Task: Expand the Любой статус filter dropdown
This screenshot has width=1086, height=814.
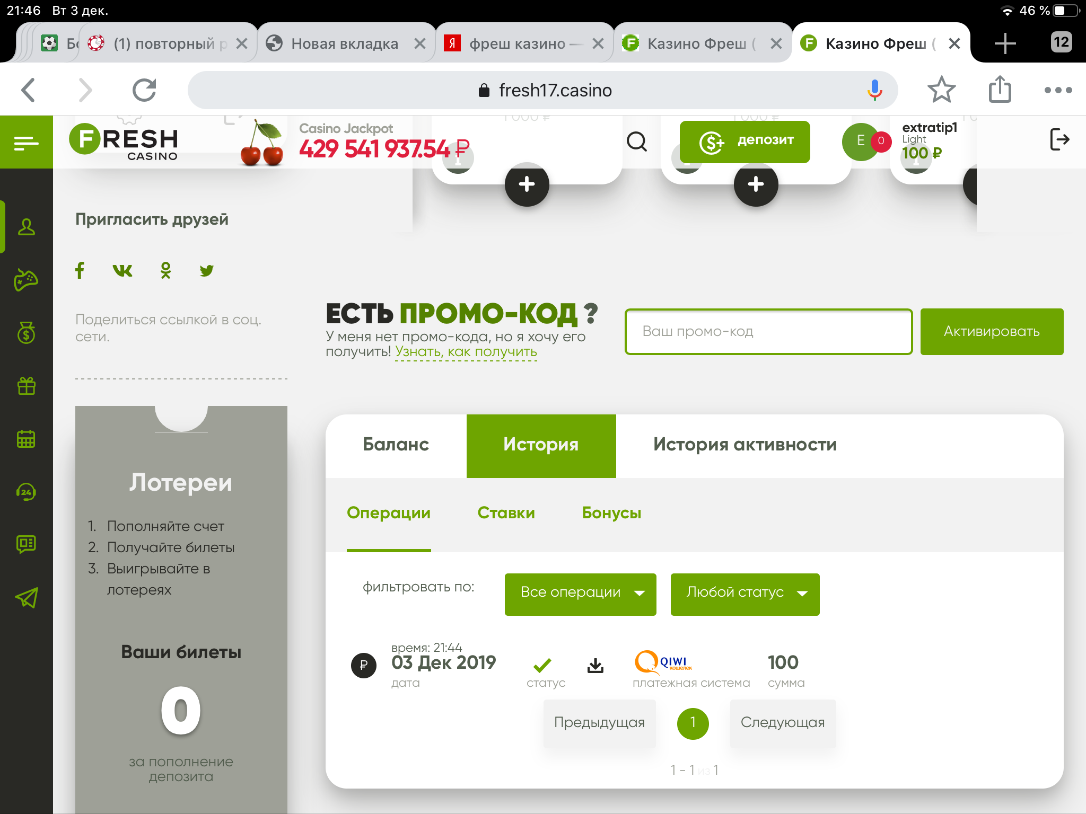Action: (745, 594)
